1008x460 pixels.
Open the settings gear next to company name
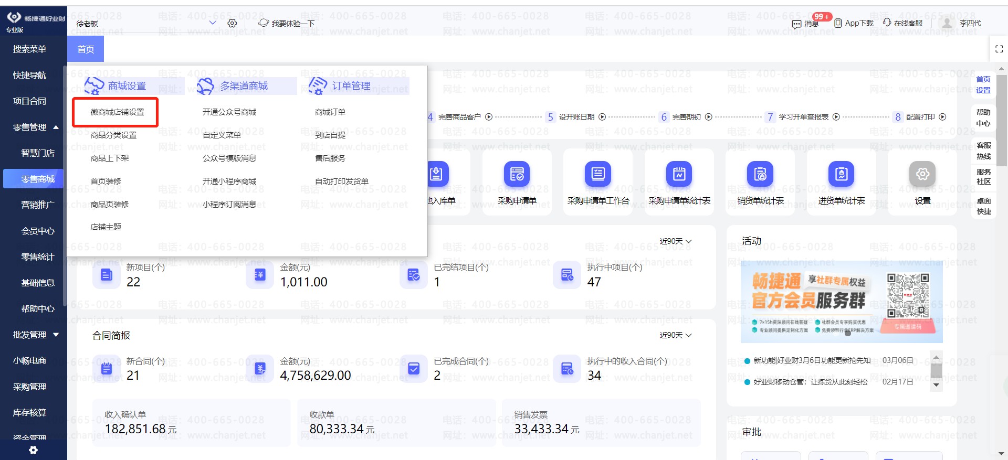[x=232, y=23]
